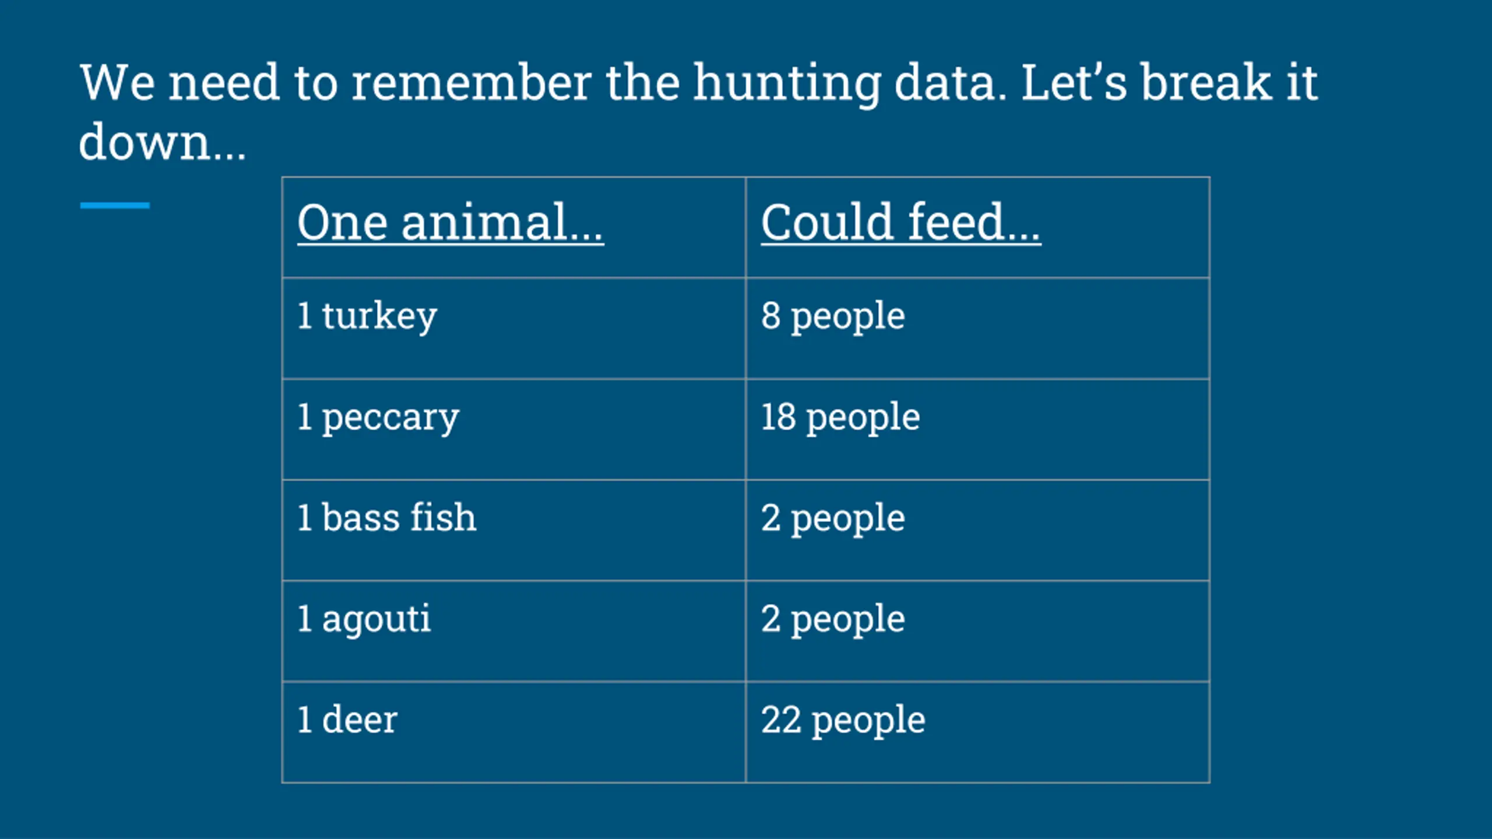
Task: Select the '1 peccary' cell
Action: coord(513,429)
